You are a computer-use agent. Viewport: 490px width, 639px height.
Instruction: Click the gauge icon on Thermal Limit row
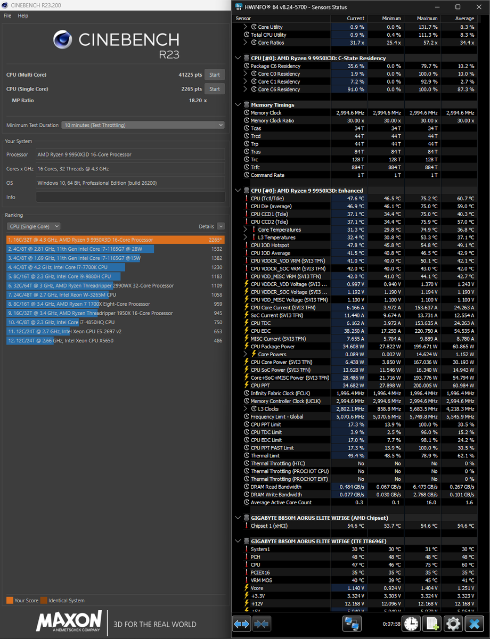[246, 456]
